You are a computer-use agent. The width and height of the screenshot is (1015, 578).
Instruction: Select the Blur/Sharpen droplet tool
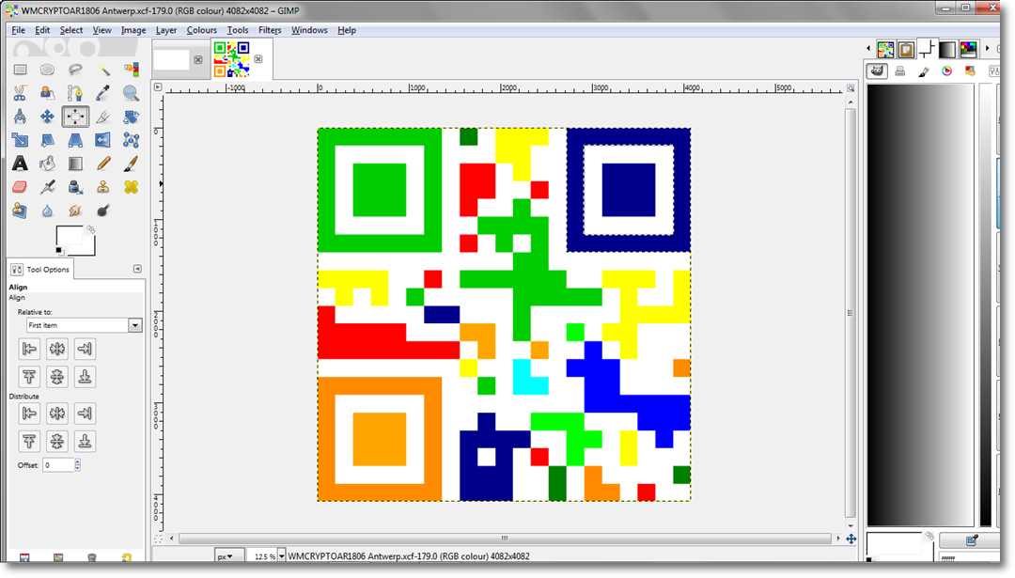click(47, 211)
